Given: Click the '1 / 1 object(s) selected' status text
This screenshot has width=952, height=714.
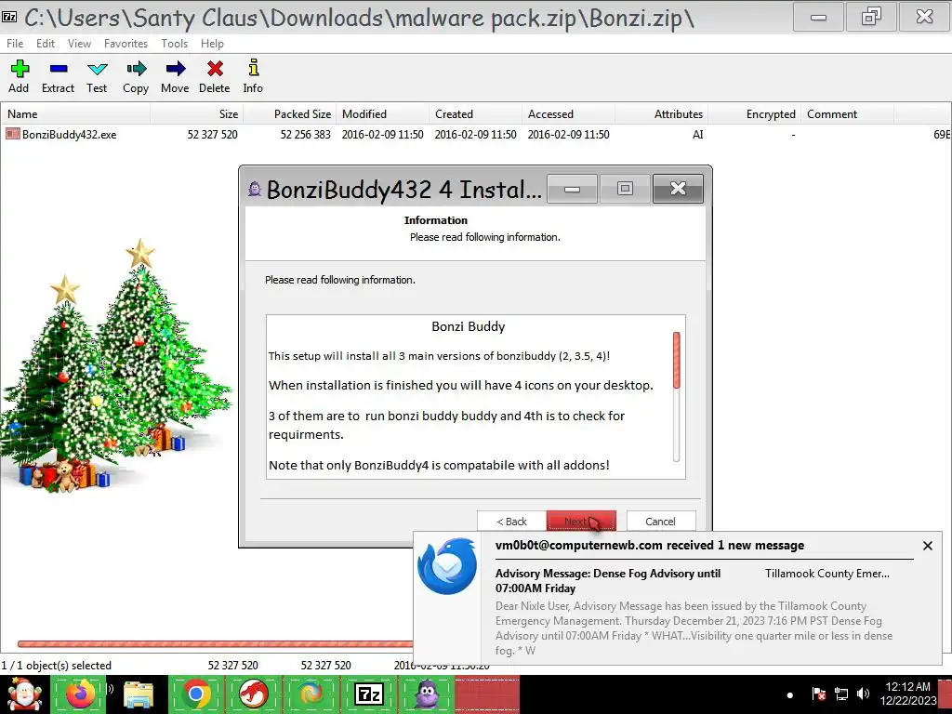Looking at the screenshot, I should click(x=57, y=666).
